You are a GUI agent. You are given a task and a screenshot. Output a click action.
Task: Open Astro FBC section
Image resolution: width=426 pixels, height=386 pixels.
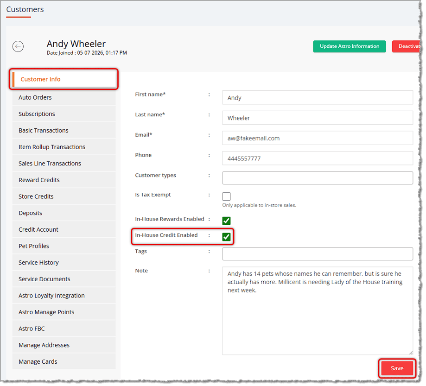click(64, 329)
